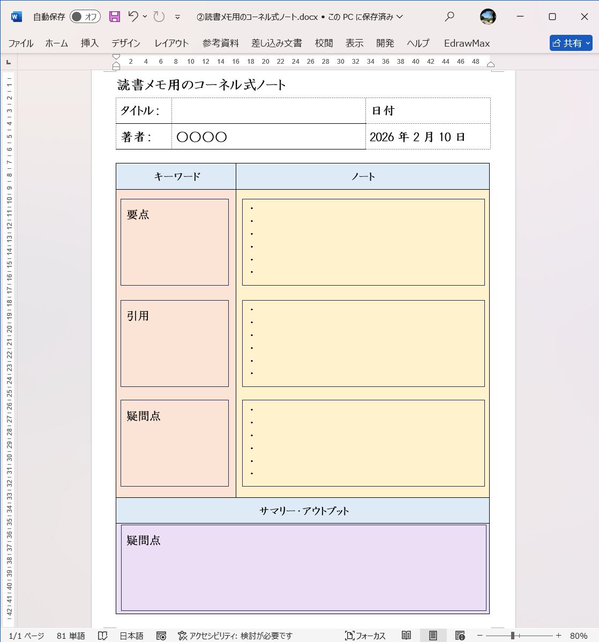Select Web Layout view from status bar
The height and width of the screenshot is (642, 599).
click(460, 635)
